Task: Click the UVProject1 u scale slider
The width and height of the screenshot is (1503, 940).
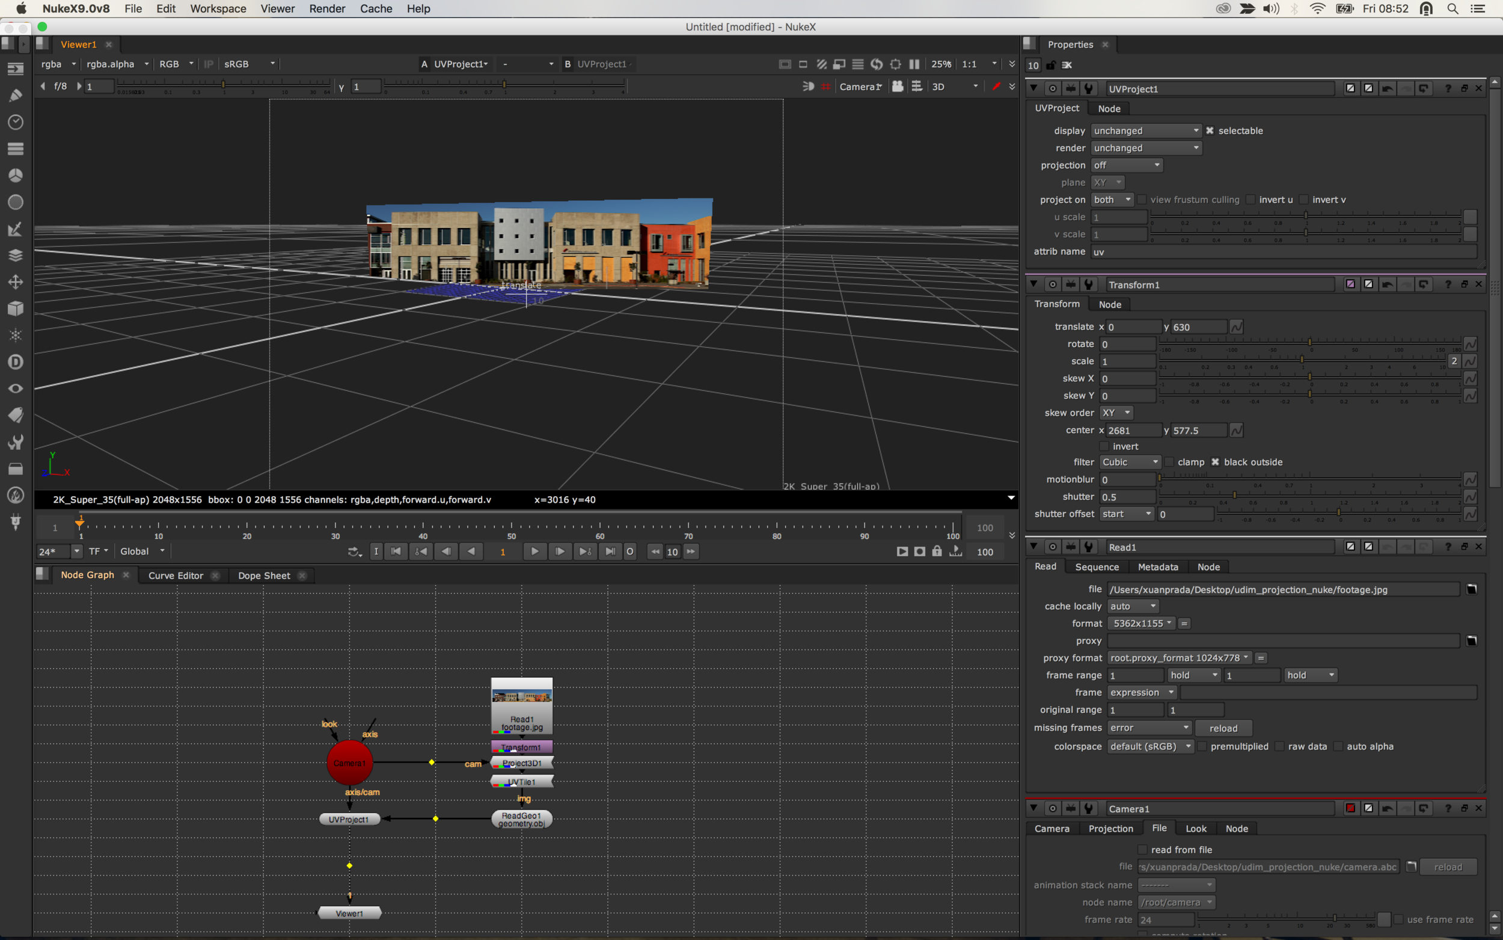Action: click(1305, 217)
